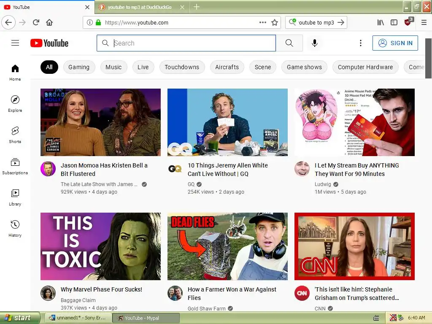Open title '10 Things Jeremy Allen White Can't Live Without'
The image size is (432, 324).
pyautogui.click(x=228, y=170)
